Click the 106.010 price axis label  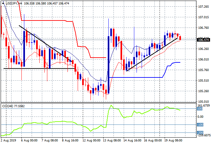[203, 60]
